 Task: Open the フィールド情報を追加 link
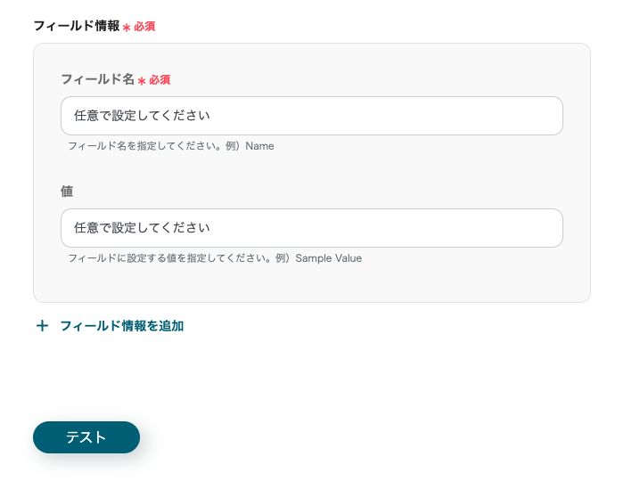click(x=121, y=326)
